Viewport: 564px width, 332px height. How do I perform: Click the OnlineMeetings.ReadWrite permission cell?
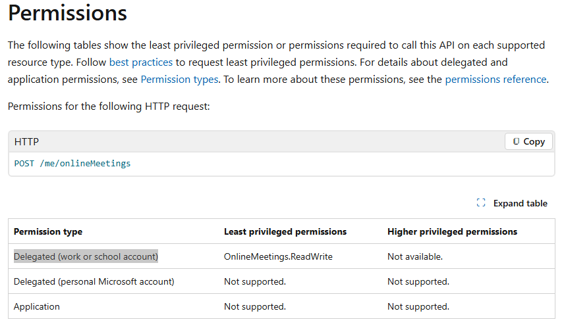click(x=278, y=256)
